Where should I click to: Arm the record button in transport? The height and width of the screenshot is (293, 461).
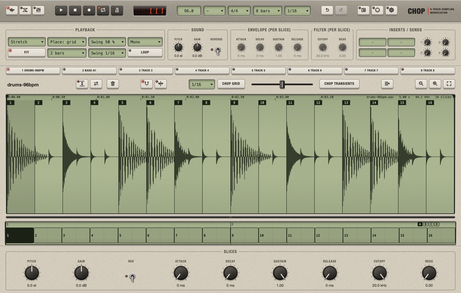tap(89, 10)
